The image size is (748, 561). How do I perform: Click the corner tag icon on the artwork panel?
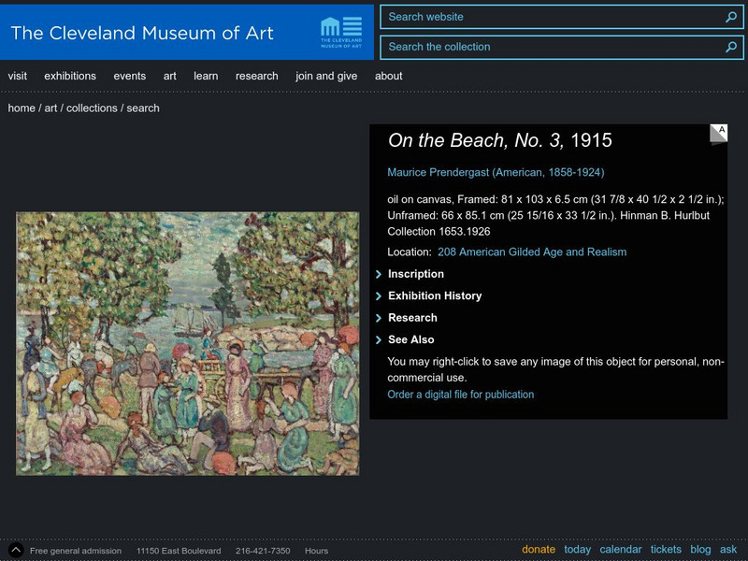click(718, 134)
